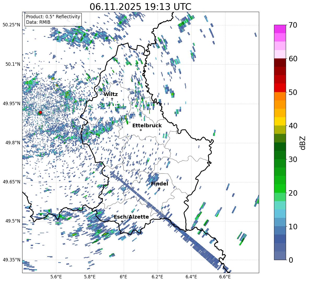Click the magenta 70 dBZ colorbar segment
309x282 pixels.
[280, 29]
